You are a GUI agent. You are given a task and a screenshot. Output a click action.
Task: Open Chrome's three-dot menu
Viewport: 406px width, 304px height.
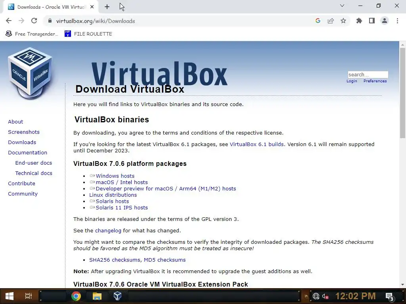click(x=397, y=21)
